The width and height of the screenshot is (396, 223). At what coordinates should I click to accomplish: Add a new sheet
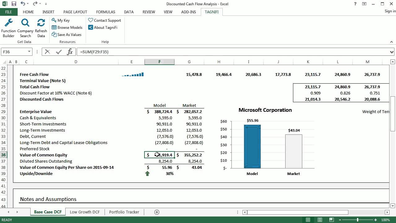pos(157,212)
